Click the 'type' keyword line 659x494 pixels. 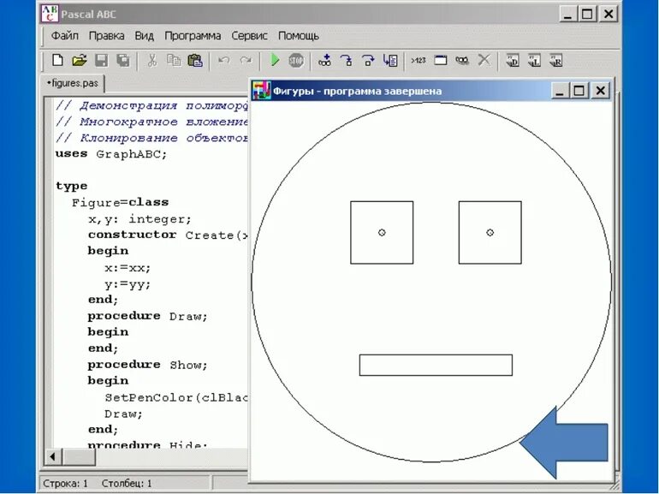point(71,187)
